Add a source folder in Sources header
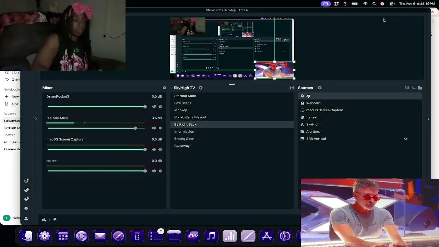 pyautogui.click(x=420, y=88)
